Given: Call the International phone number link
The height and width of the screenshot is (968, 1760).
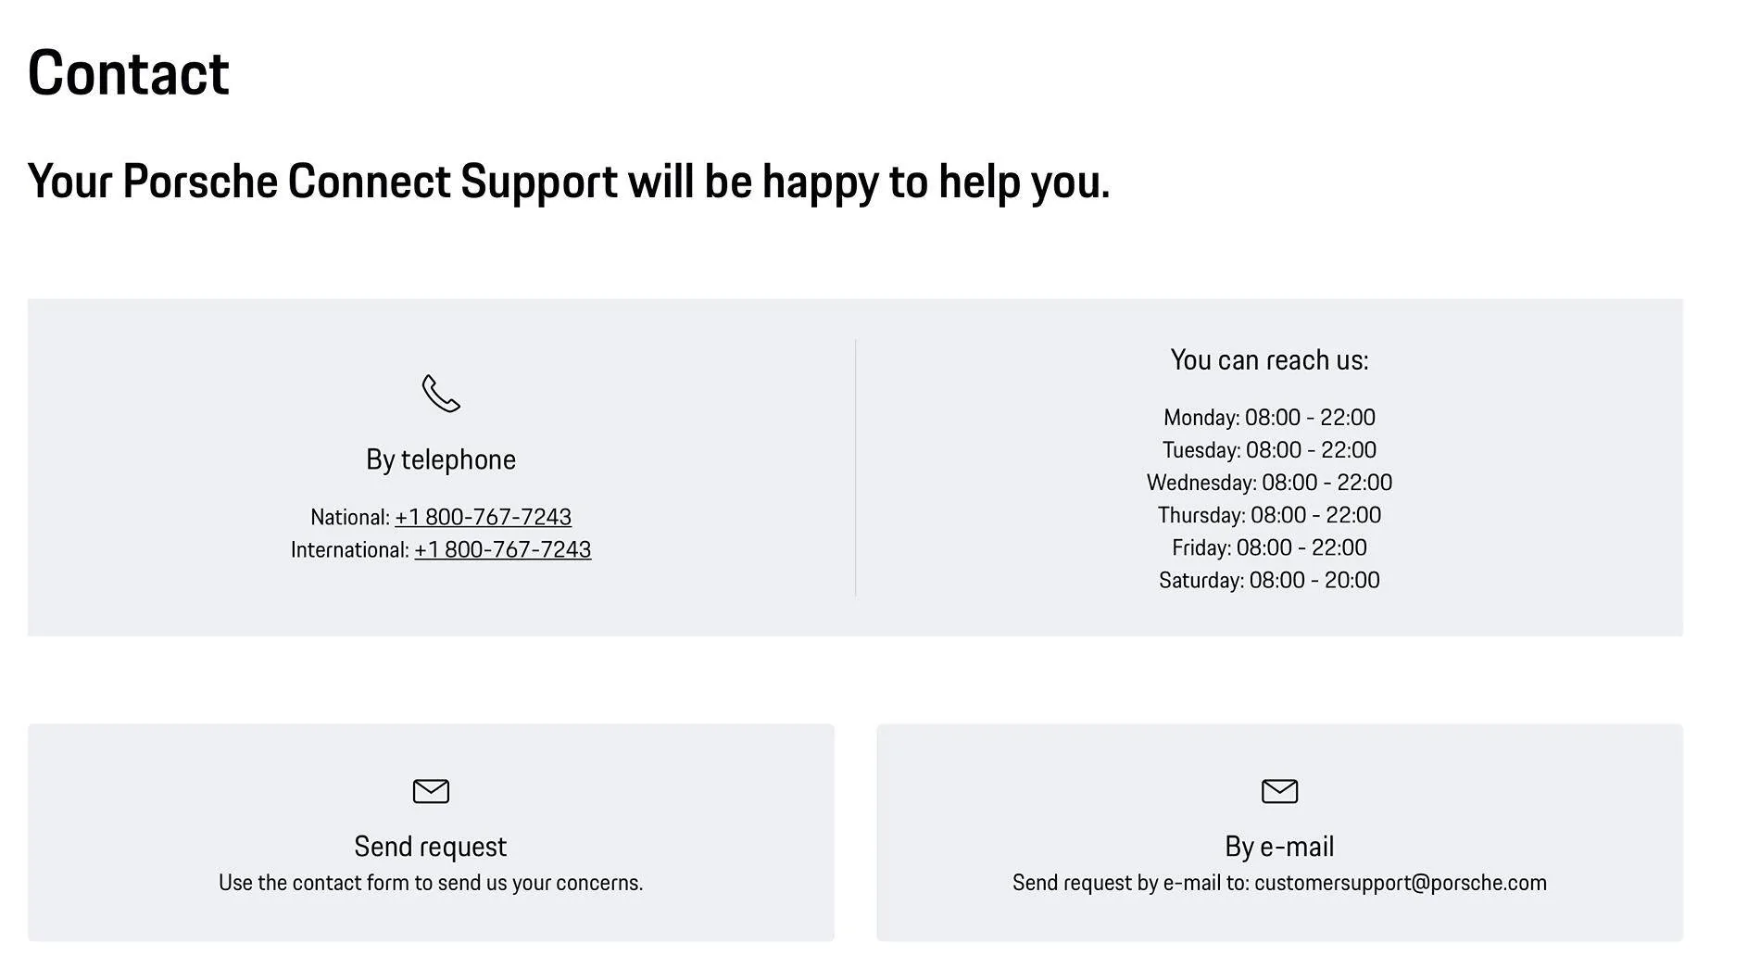Looking at the screenshot, I should [x=502, y=549].
